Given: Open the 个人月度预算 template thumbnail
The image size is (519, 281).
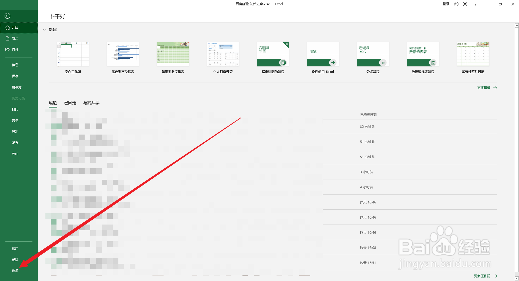Looking at the screenshot, I should [x=223, y=54].
